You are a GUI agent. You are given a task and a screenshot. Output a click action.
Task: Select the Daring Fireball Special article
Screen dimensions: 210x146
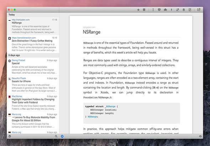click(33, 66)
